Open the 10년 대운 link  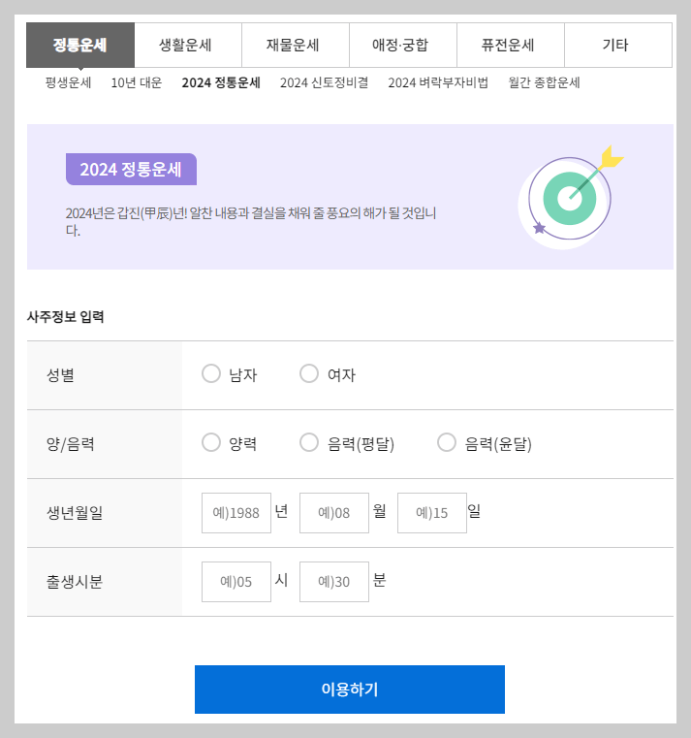pos(137,82)
